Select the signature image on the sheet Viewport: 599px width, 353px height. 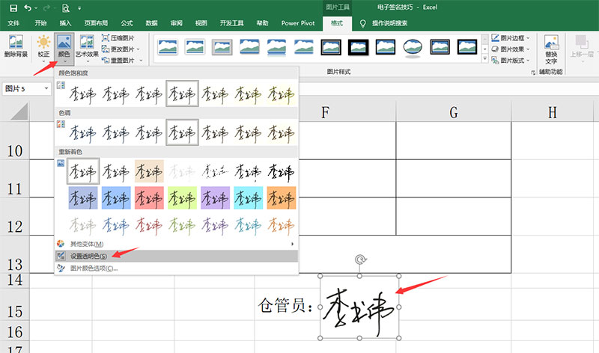[359, 307]
